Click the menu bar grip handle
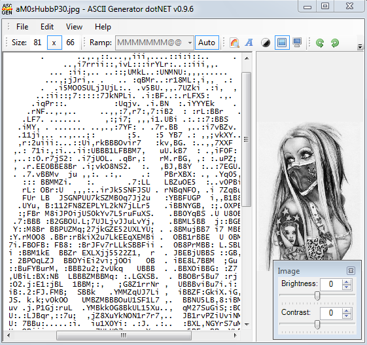Image resolution: width=367 pixels, height=345 pixels. pyautogui.click(x=9, y=27)
